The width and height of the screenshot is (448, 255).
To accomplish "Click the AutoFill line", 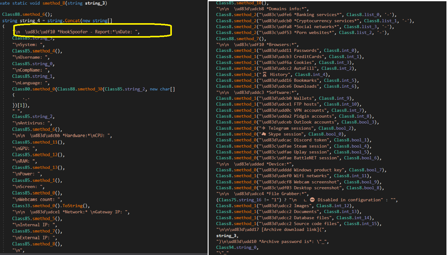I will pos(286,69).
